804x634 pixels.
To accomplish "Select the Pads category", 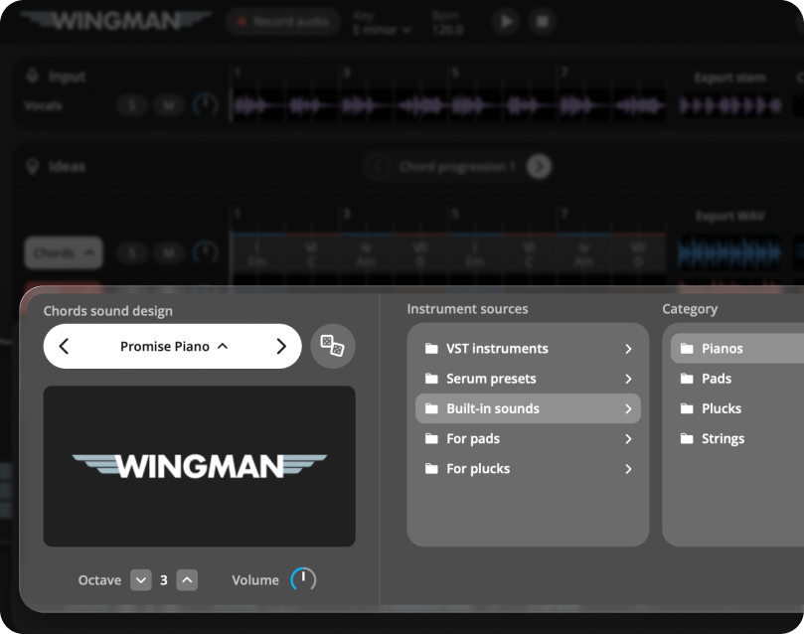I will coord(737,379).
